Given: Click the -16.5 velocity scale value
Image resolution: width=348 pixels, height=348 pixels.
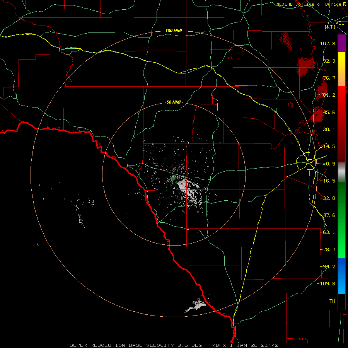Looking at the screenshot, I should pyautogui.click(x=328, y=181).
